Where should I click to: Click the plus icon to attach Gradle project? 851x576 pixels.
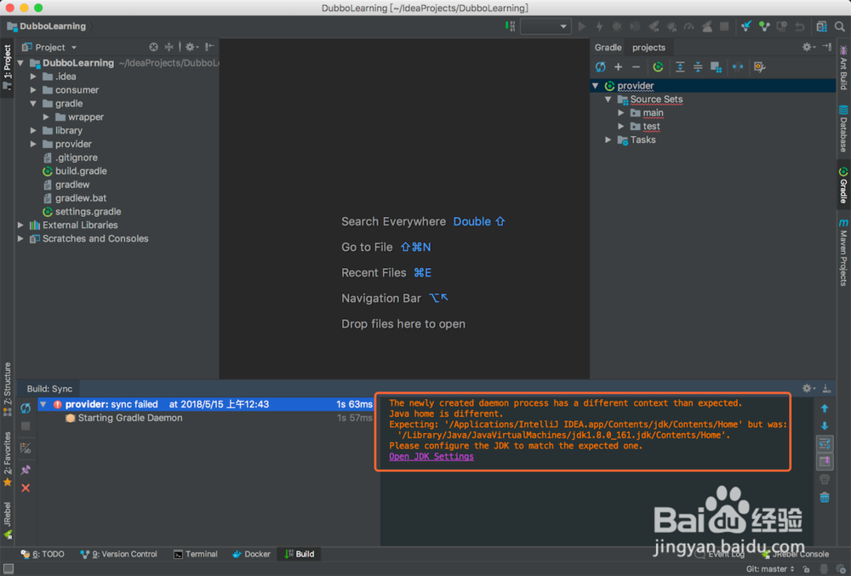click(618, 66)
